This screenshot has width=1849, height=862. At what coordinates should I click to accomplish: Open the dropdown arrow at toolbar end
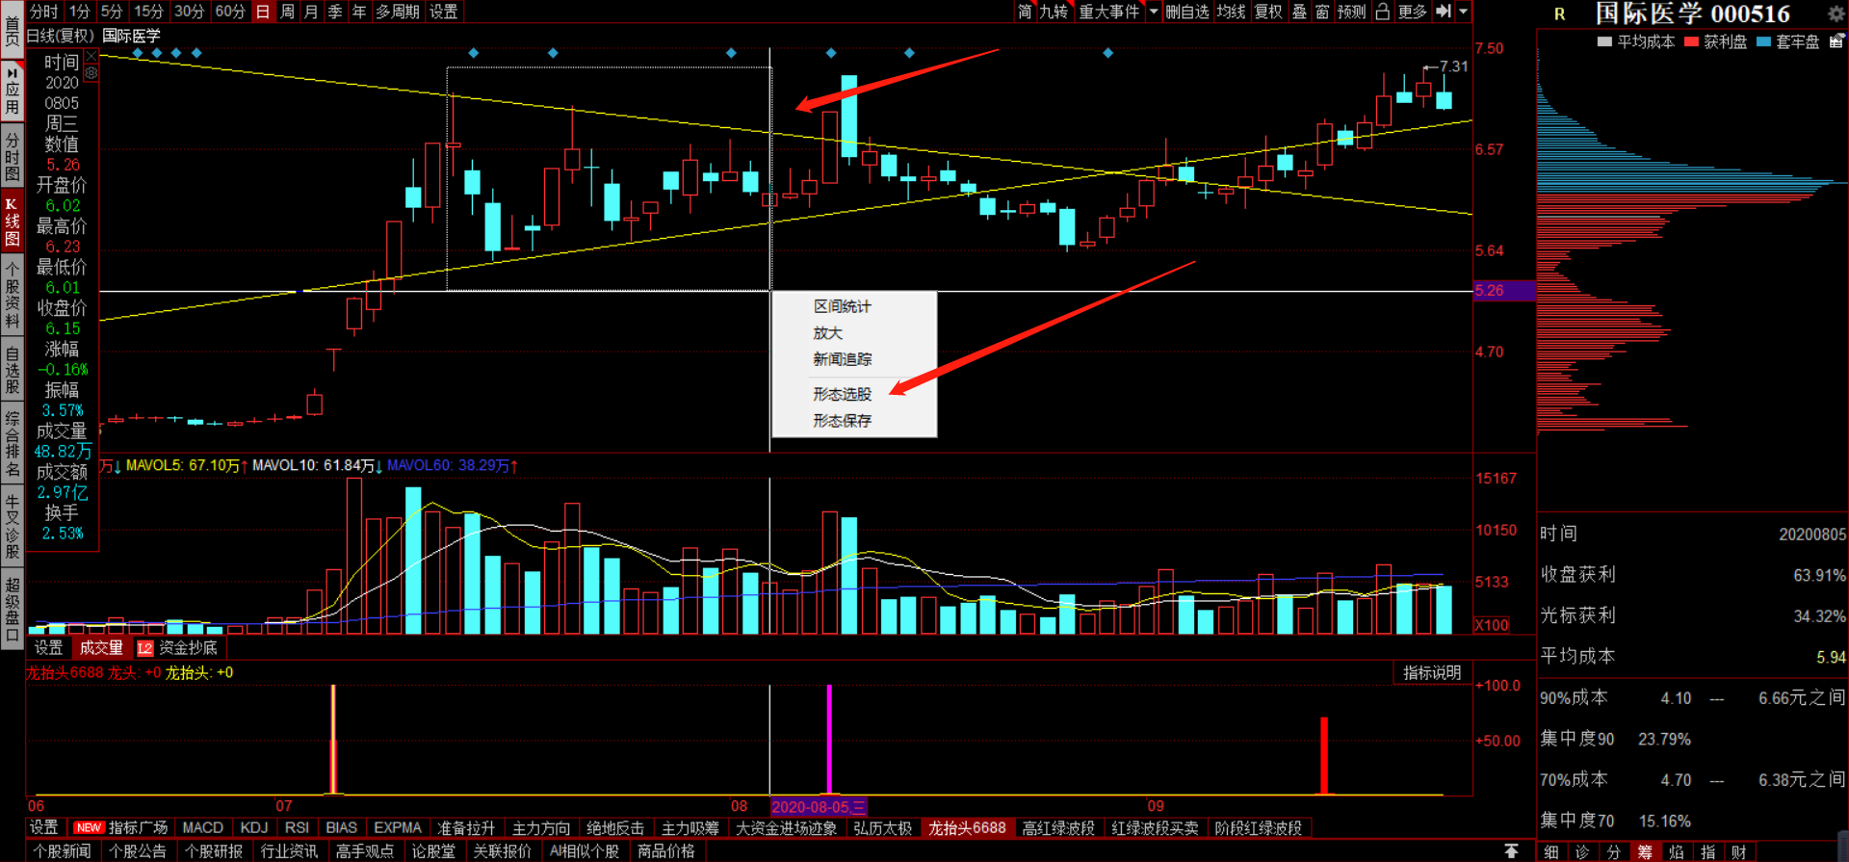(1463, 12)
